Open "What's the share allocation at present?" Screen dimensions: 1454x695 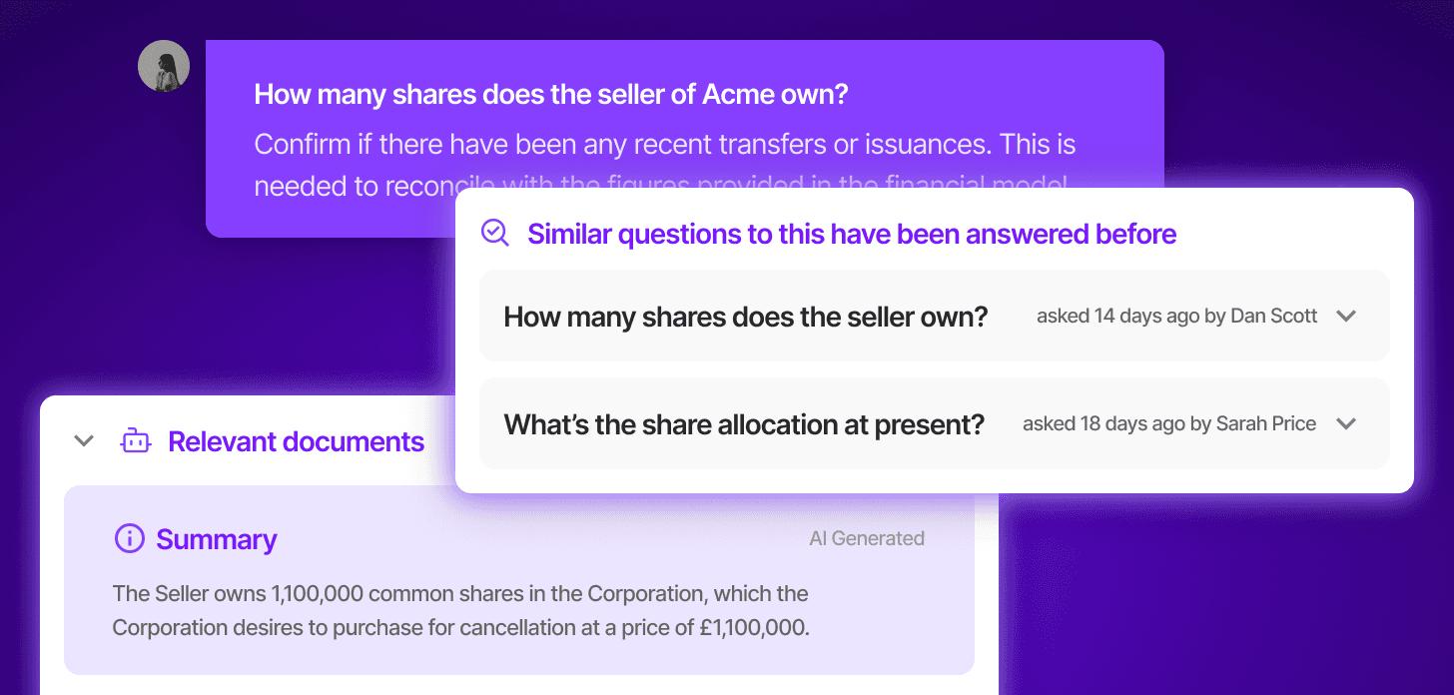(744, 424)
